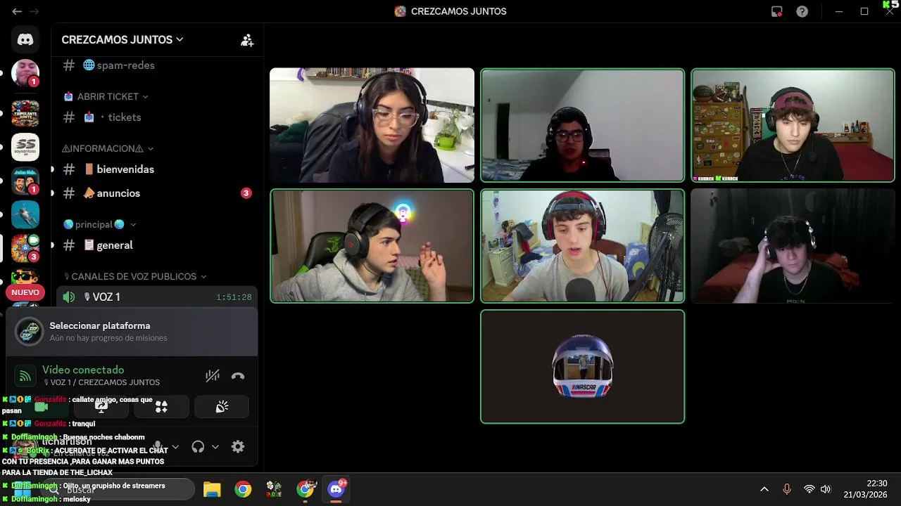
Task: Toggle your camera off
Action: (41, 406)
